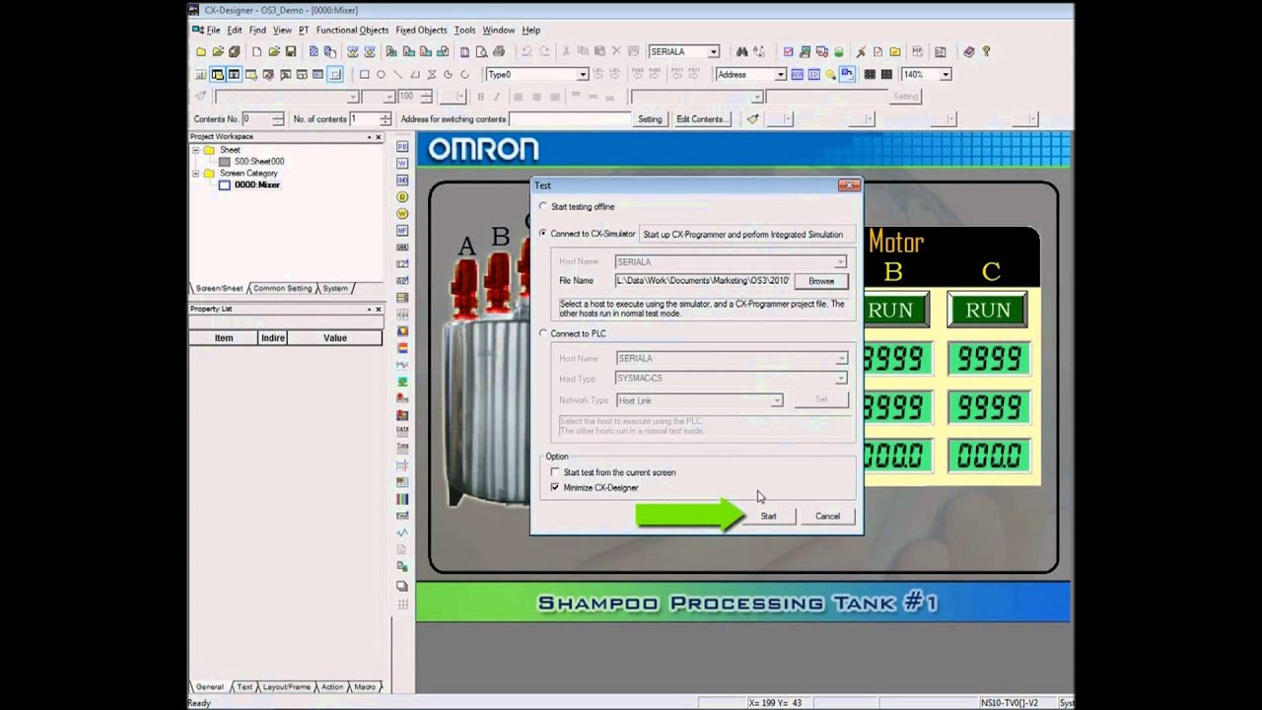The width and height of the screenshot is (1262, 710).
Task: Click the first CSV import icon
Action: pos(354,51)
